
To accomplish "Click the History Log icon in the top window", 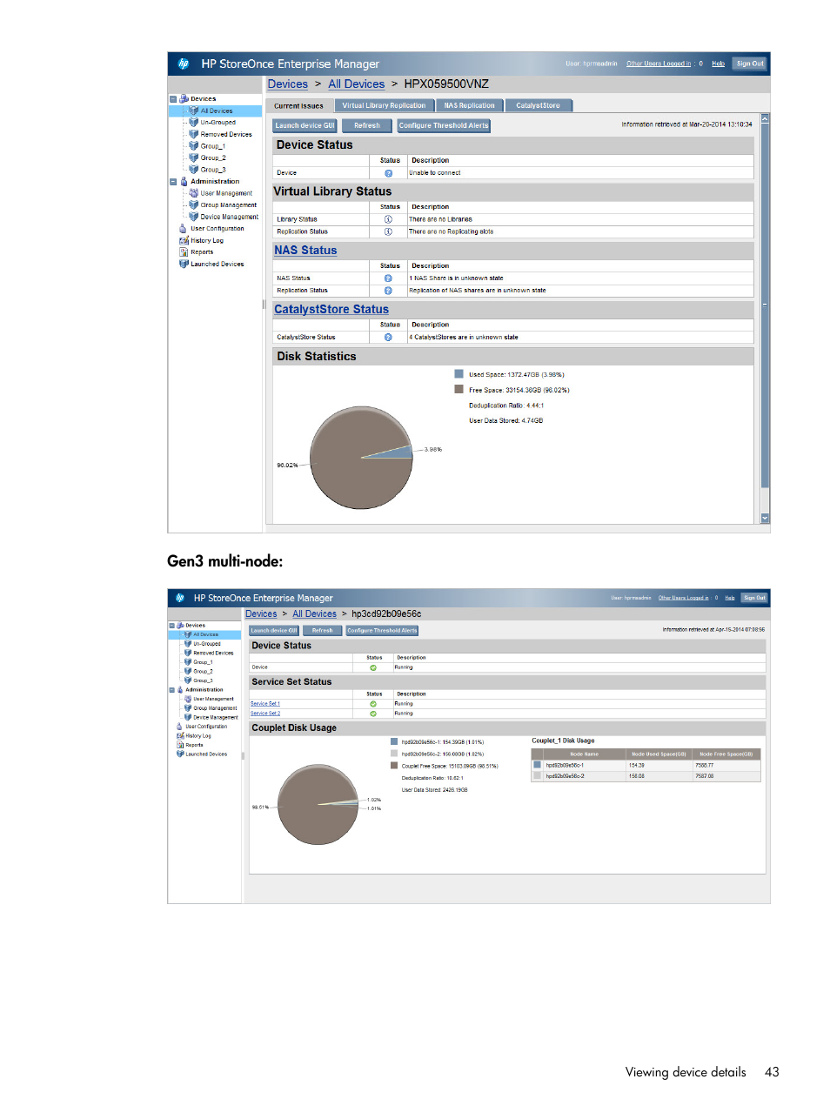I will (184, 240).
